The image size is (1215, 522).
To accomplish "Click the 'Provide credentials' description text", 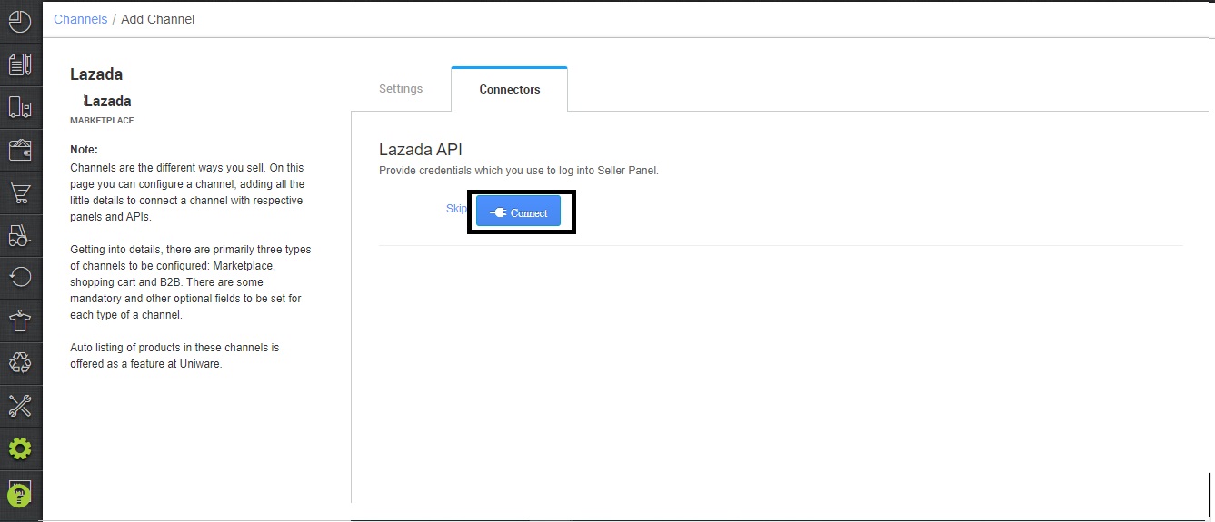I will (x=519, y=171).
